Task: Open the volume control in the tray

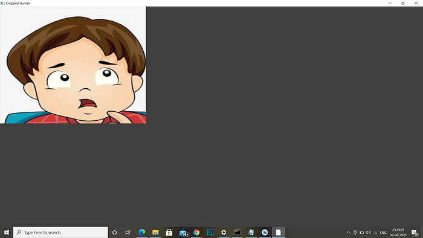Action: tap(368, 233)
